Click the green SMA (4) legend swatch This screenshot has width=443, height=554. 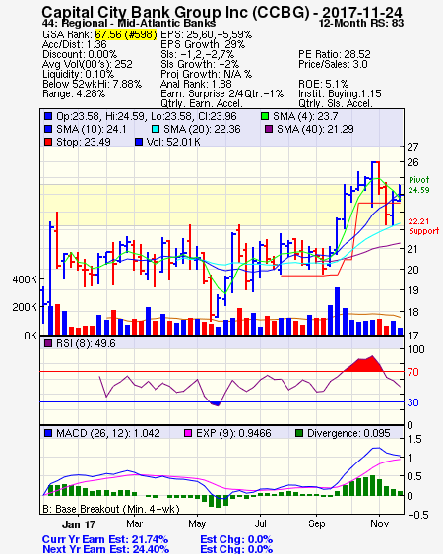[265, 116]
